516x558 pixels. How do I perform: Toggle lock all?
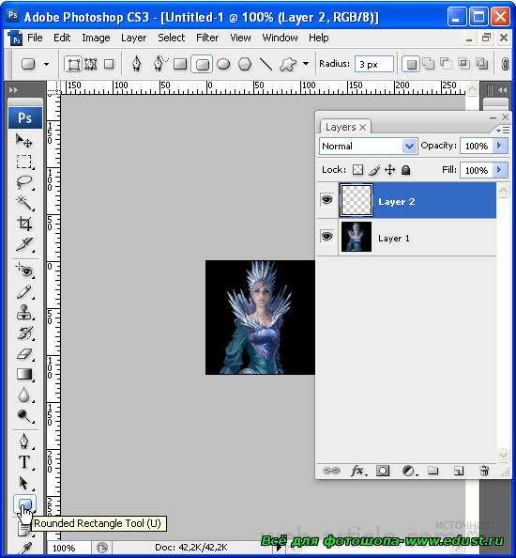coord(405,170)
